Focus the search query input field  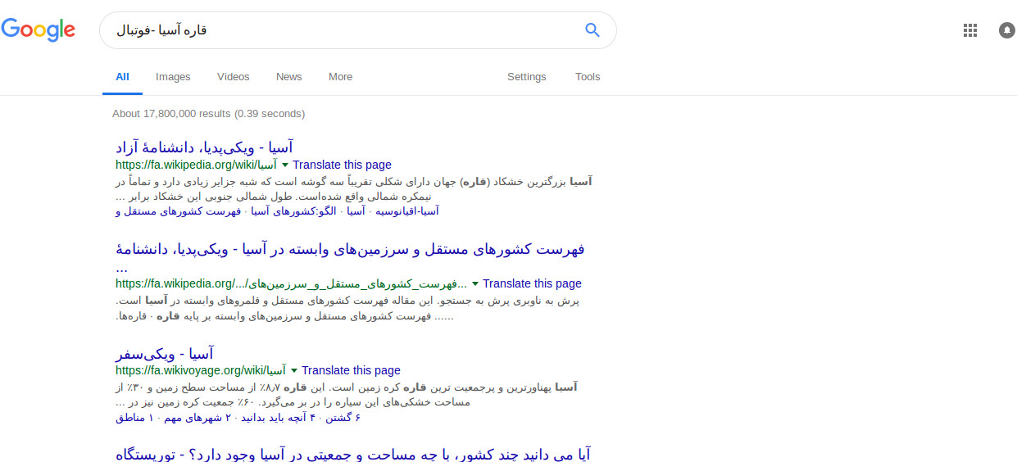[x=340, y=30]
